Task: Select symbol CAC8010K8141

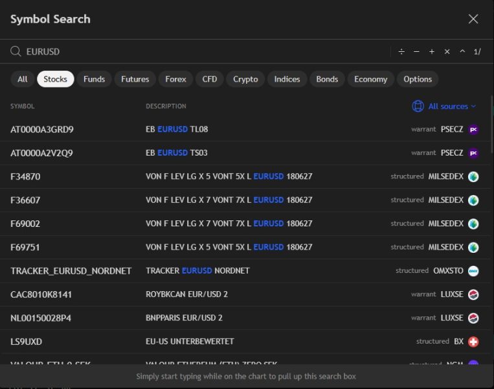Action: pos(41,294)
